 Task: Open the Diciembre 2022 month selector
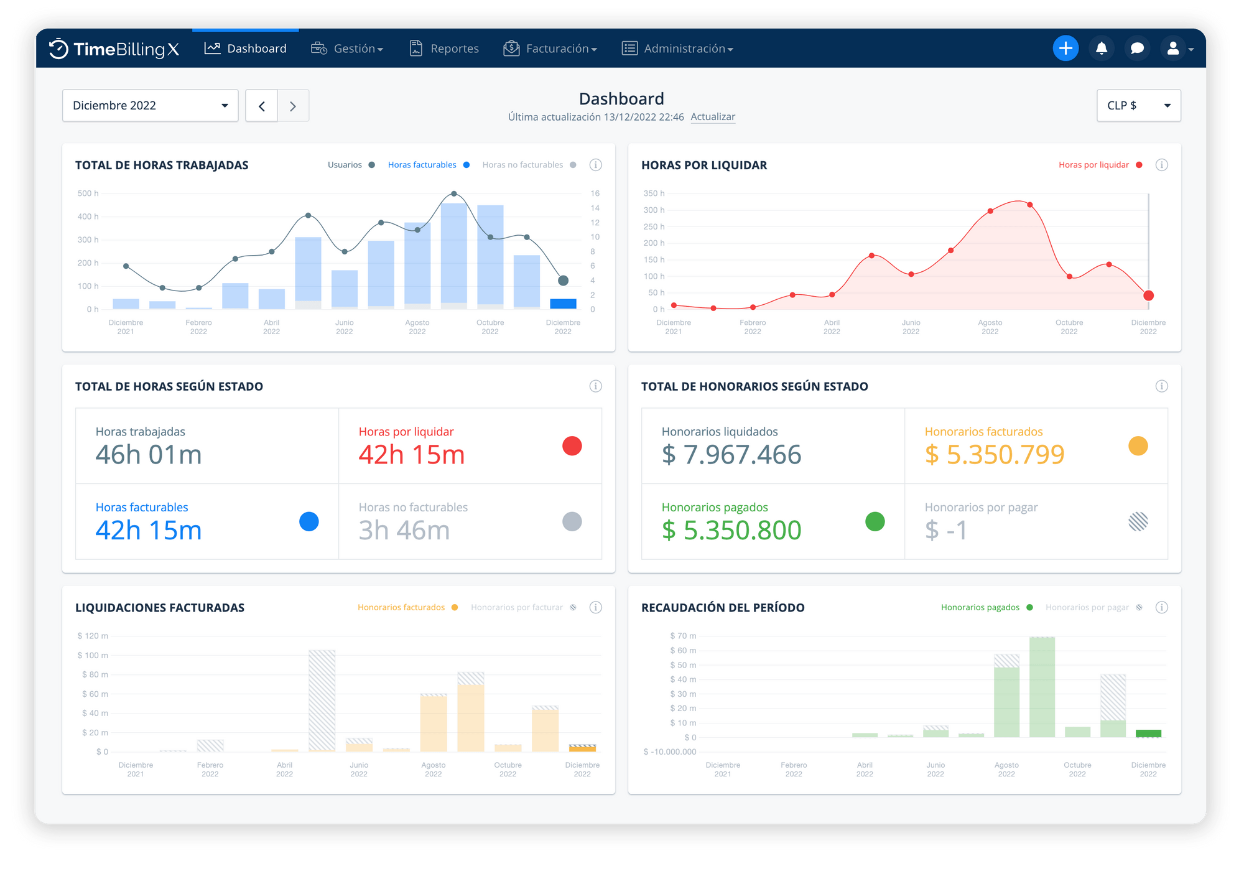tap(149, 105)
